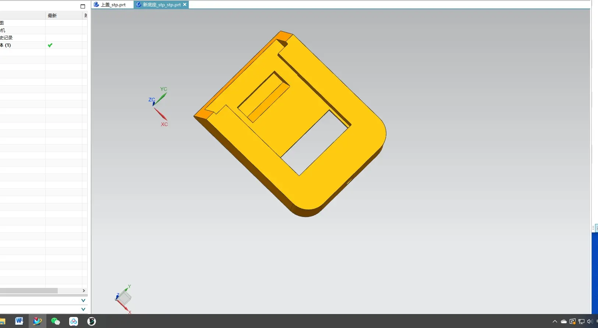This screenshot has width=598, height=328.
Task: Select the 史记录 tree item
Action: [7, 38]
